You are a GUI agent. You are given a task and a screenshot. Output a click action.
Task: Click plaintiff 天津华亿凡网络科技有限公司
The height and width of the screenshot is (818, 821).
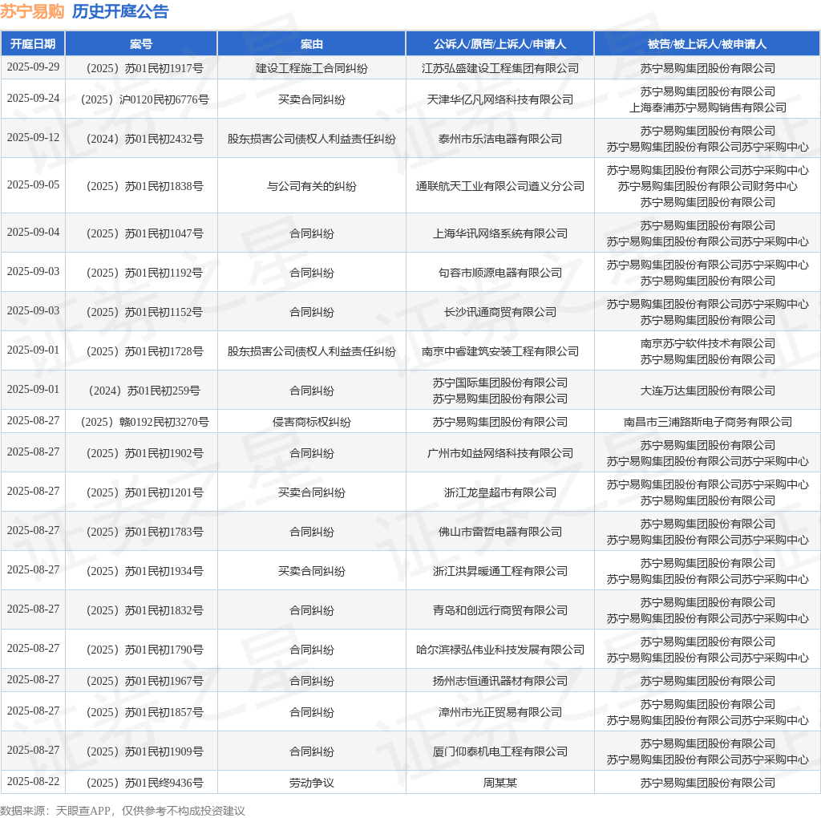pos(500,99)
